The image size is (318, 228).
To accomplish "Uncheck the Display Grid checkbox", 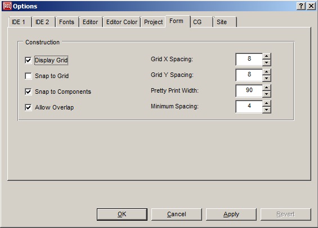I will (28, 60).
